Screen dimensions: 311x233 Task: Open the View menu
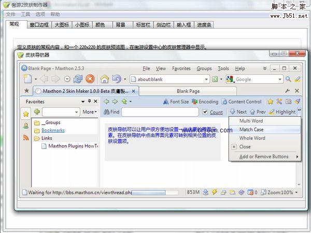161,68
